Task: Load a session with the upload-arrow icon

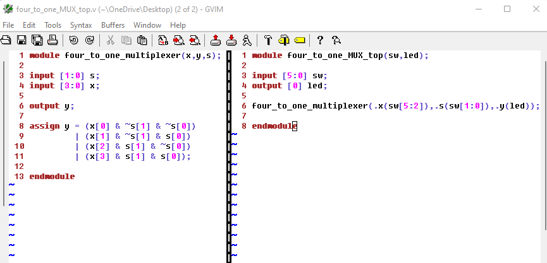Action: pyautogui.click(x=216, y=40)
